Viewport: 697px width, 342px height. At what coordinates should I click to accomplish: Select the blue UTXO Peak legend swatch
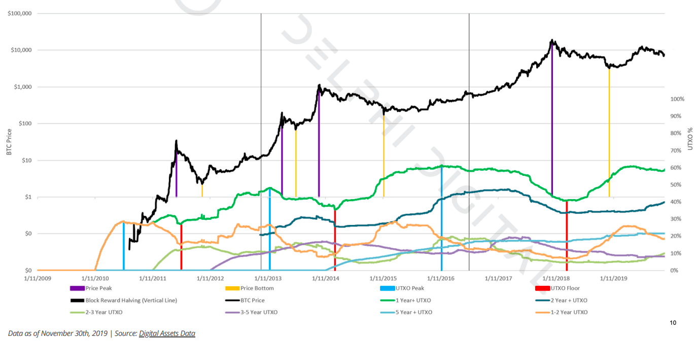[387, 288]
